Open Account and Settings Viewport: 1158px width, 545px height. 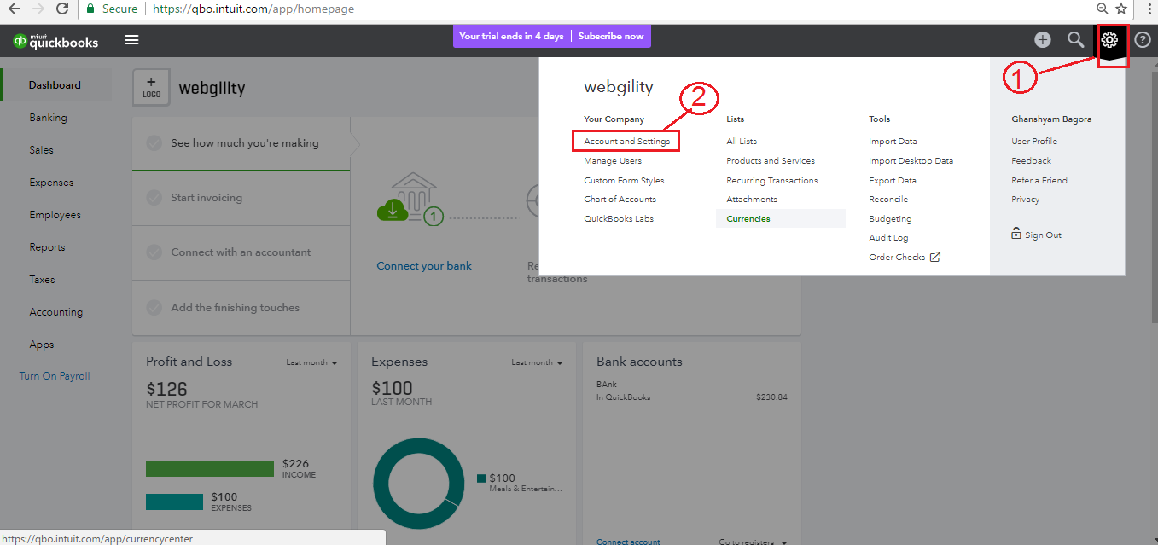[x=627, y=142]
